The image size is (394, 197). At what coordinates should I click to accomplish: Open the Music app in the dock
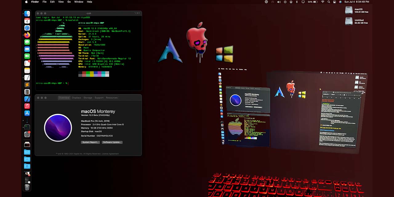tap(27, 106)
